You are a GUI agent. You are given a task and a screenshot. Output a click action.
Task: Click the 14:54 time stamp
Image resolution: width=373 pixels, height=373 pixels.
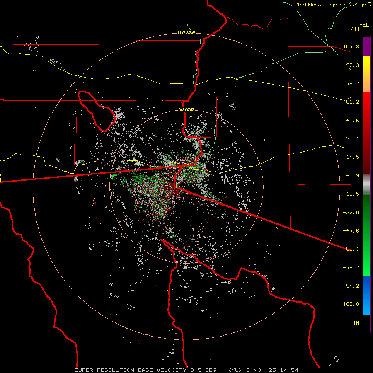click(x=289, y=370)
